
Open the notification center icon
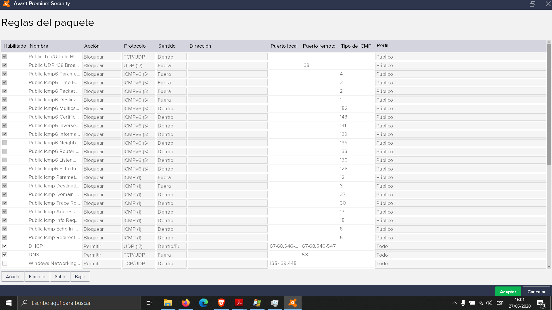pos(541,303)
